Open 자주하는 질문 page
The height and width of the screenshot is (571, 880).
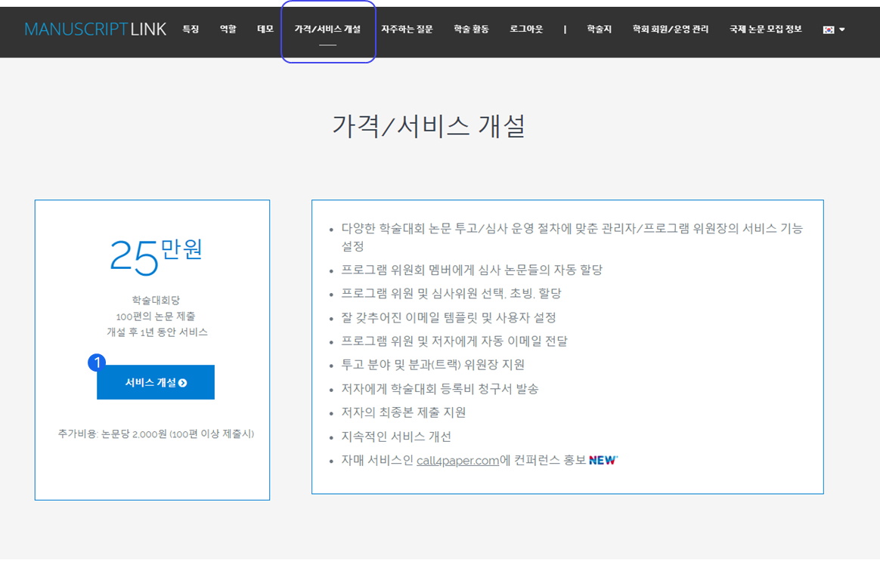[x=407, y=29]
